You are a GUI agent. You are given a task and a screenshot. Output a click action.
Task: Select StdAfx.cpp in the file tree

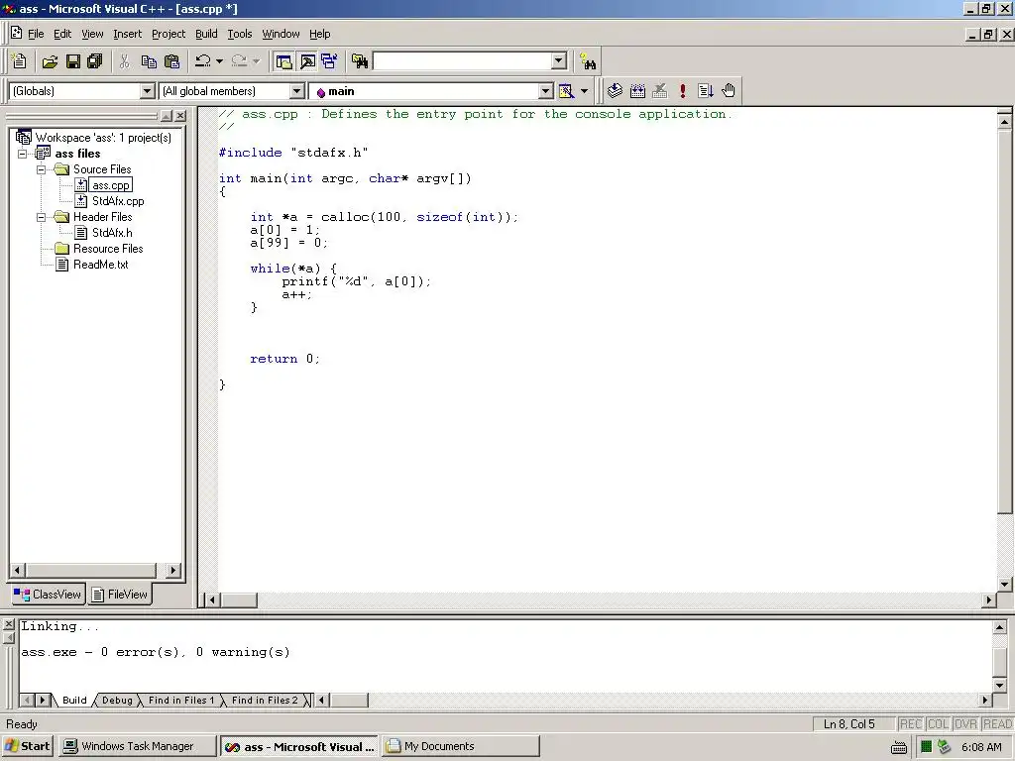click(x=118, y=201)
